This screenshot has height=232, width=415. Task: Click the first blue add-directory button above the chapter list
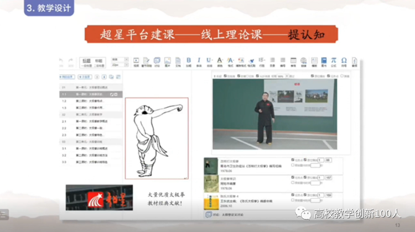pyautogui.click(x=68, y=77)
